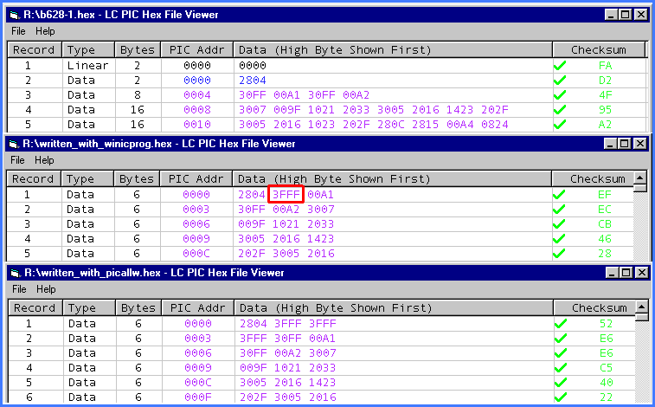Click app icon in written_with_winicprog.hex title bar
This screenshot has width=655, height=407.
click(x=14, y=144)
